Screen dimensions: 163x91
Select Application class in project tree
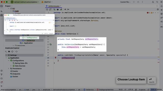coord(28,43)
